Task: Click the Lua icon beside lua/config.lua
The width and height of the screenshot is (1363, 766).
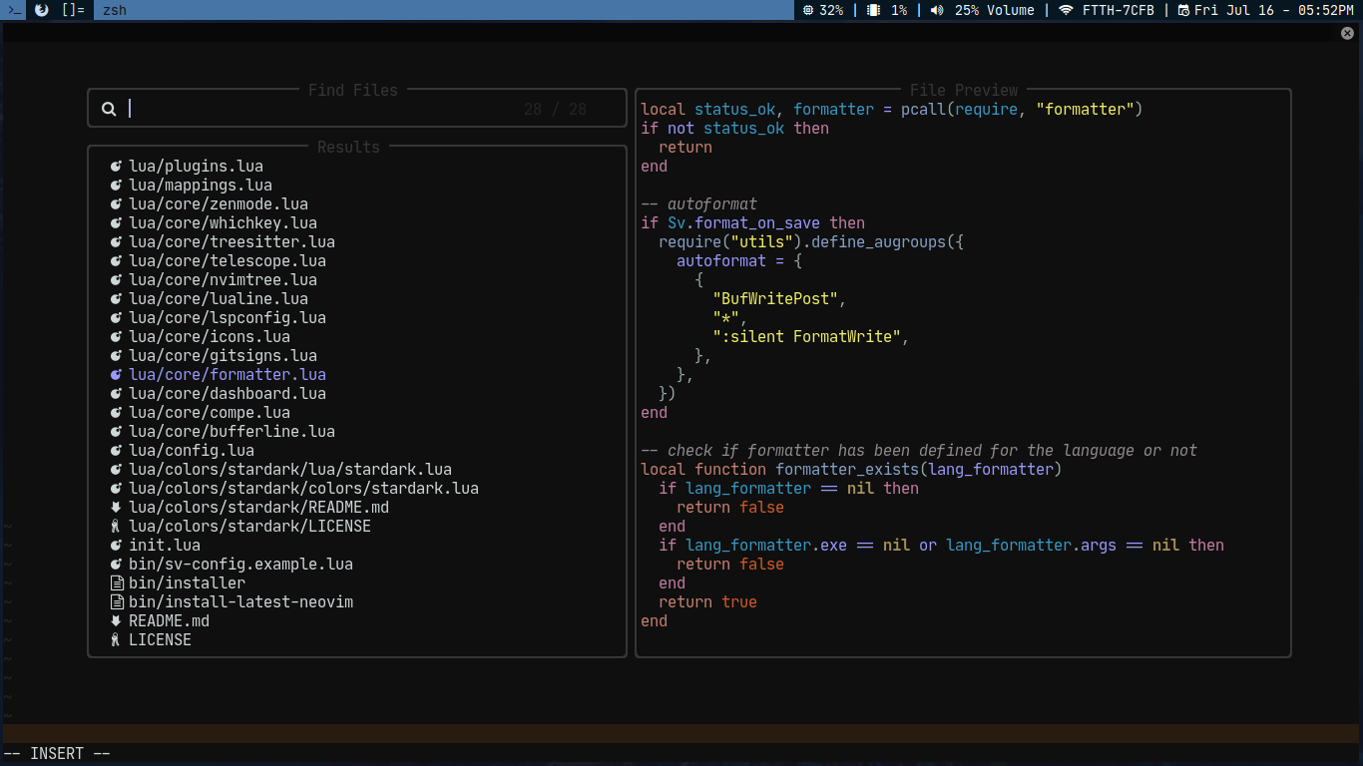Action: [x=116, y=451]
